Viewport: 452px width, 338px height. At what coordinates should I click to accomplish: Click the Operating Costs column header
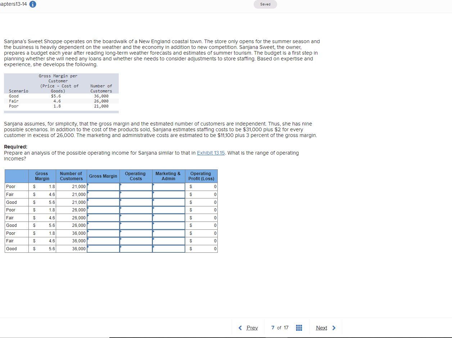point(136,176)
